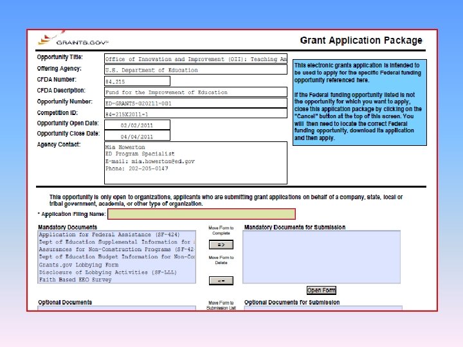Click the Competition ID field 84-215X2011-1
463x347 pixels.
coord(195,114)
